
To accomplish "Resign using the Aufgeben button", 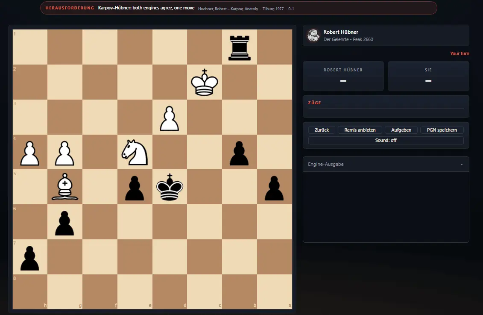I will point(401,130).
